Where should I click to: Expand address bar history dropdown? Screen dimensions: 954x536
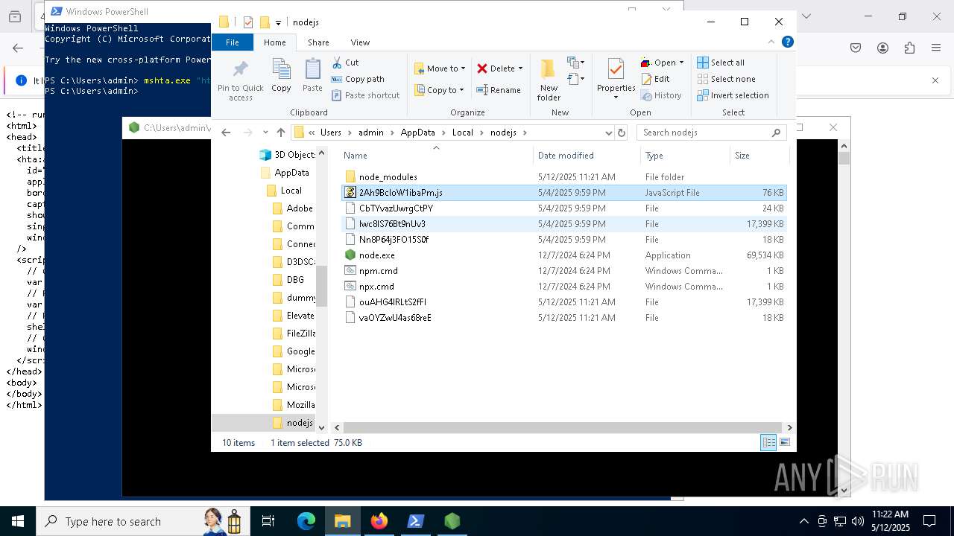point(608,133)
